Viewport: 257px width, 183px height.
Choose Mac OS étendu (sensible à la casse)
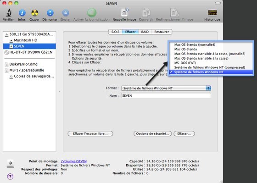[x=211, y=58]
